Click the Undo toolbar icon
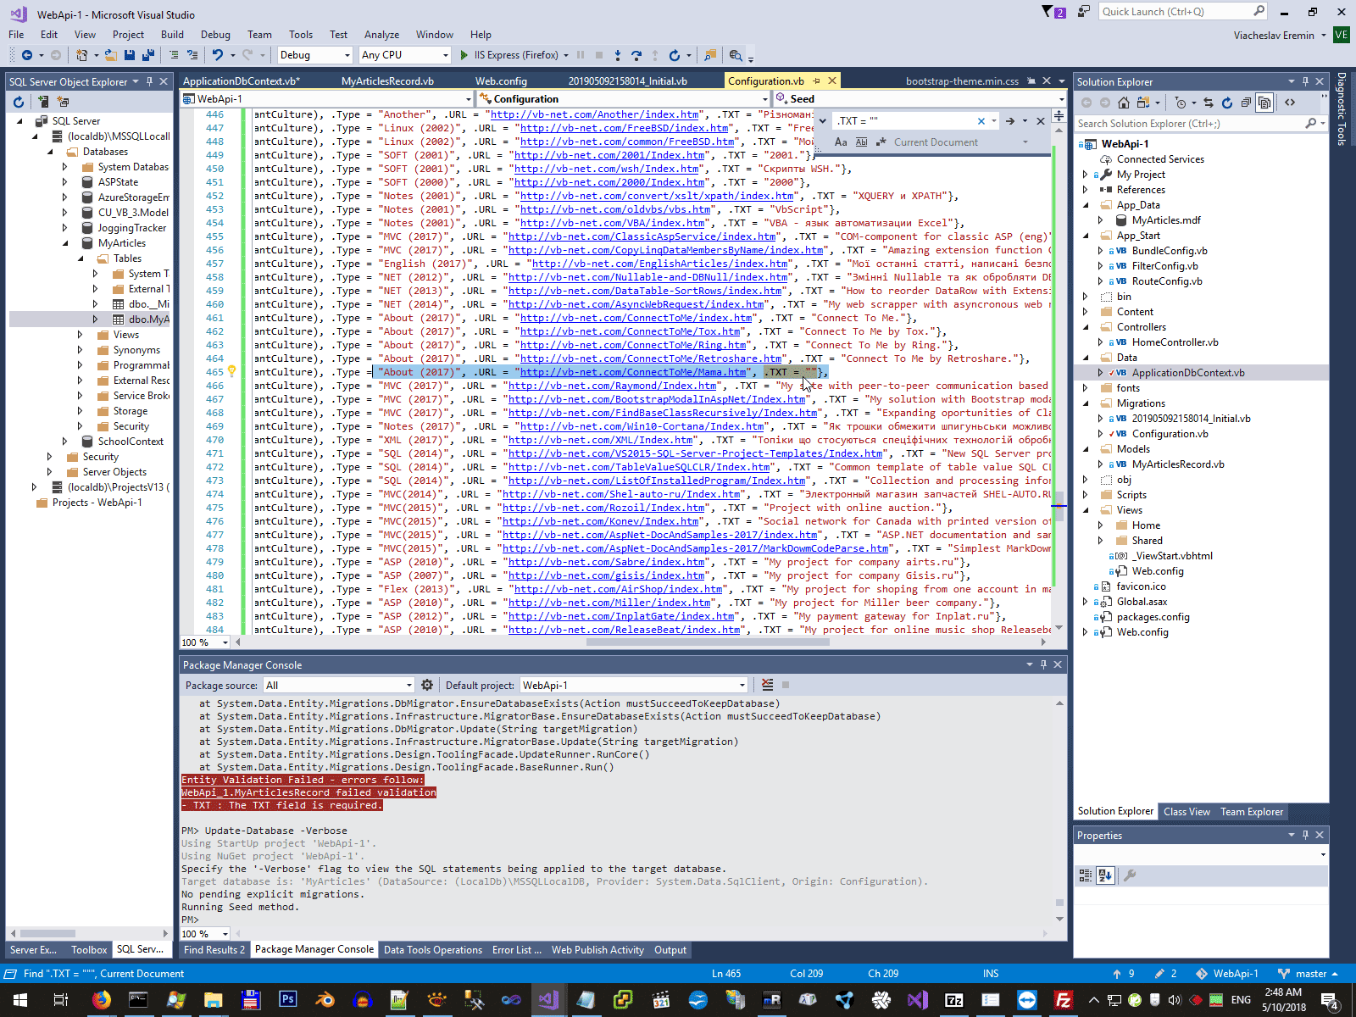This screenshot has height=1017, width=1356. 218,55
